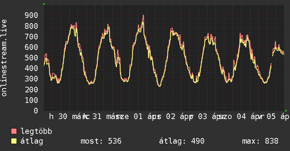Click the pink legtöbb legend swatch

[x=14, y=131]
